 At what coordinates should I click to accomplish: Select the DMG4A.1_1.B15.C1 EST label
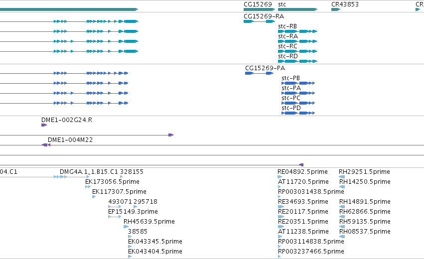[89, 172]
